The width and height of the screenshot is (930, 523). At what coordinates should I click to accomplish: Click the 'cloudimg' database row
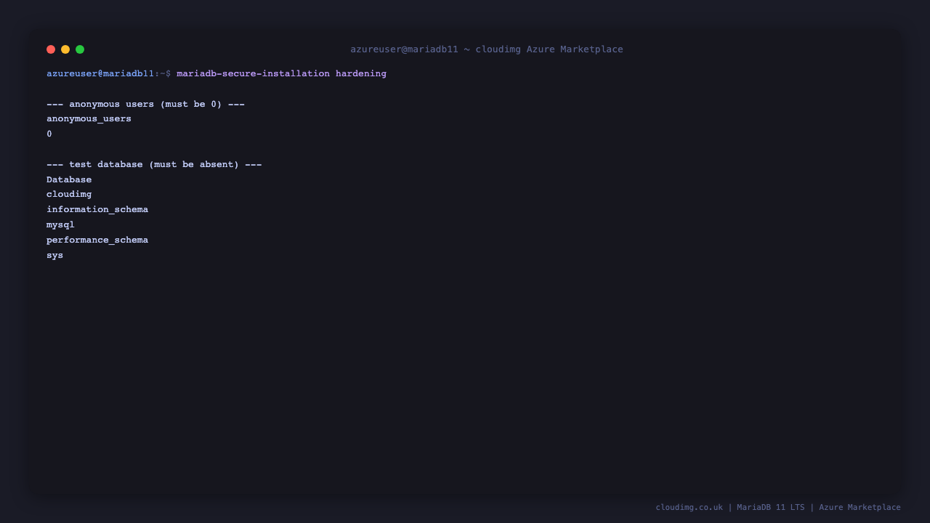tap(69, 195)
